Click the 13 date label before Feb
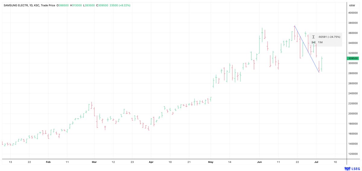The height and width of the screenshot is (171, 362). 10,162
